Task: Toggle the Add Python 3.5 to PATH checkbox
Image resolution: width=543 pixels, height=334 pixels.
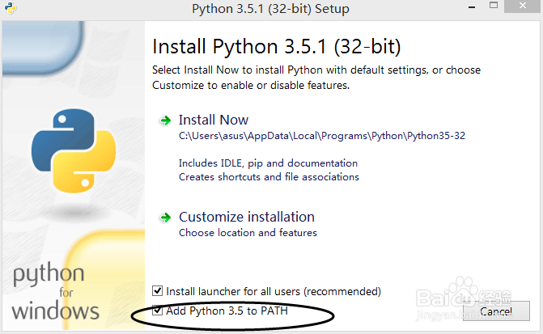Action: (x=158, y=311)
